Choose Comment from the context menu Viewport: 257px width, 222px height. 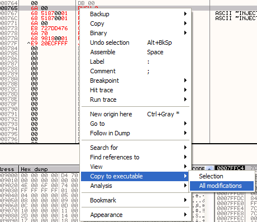[x=135, y=71]
